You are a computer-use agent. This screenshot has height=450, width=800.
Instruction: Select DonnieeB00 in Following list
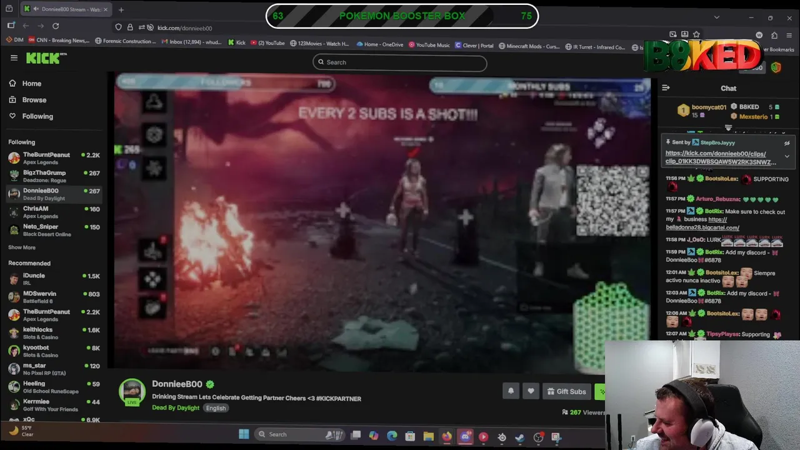click(54, 194)
